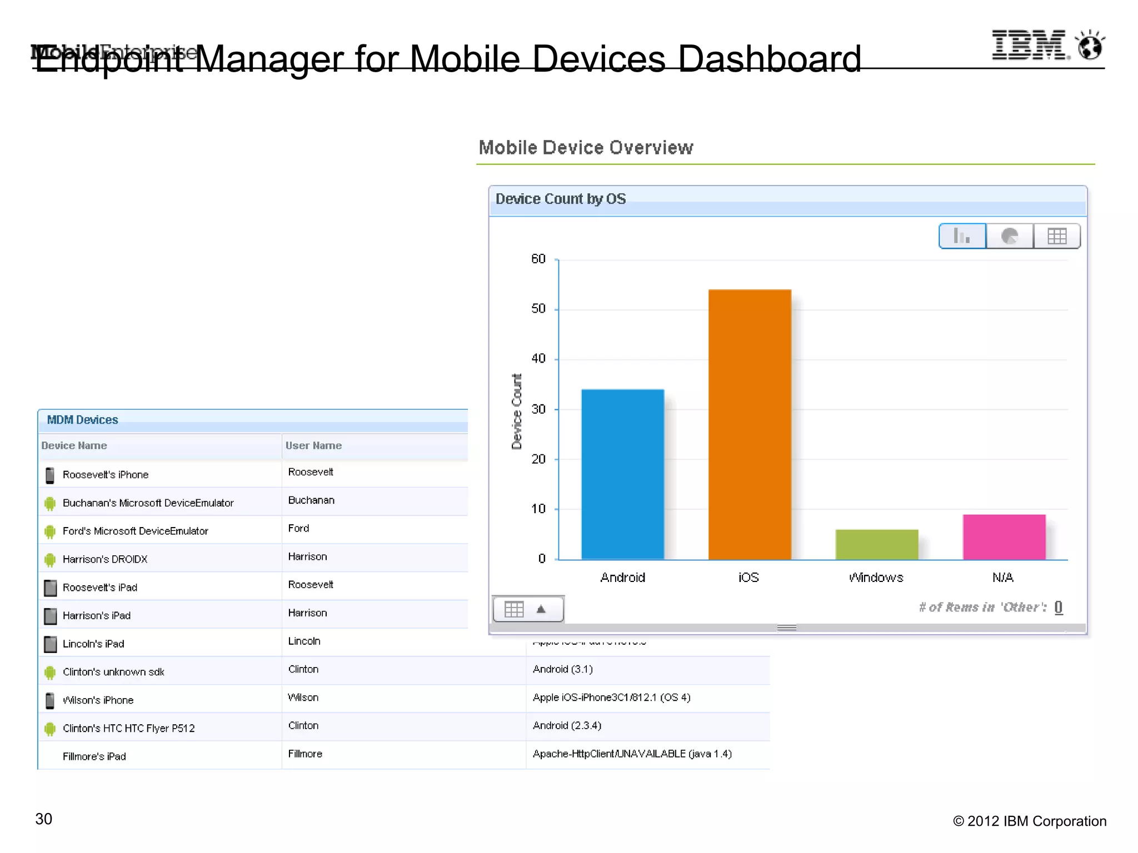Select Harrison's DROIDX Android icon
This screenshot has width=1138, height=853.
click(50, 560)
